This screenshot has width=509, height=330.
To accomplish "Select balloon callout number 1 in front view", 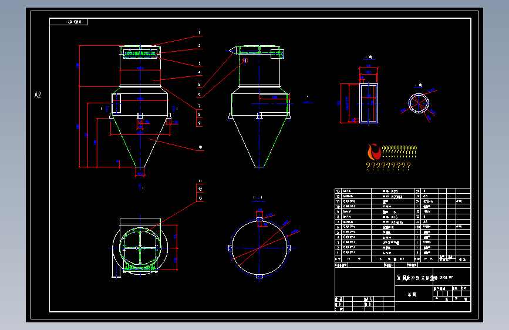I will click(x=200, y=33).
